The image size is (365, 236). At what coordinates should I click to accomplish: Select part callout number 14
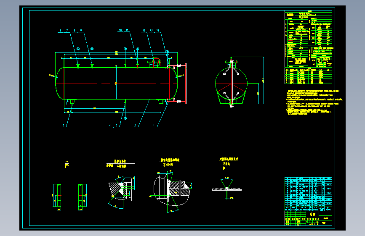click(157, 30)
